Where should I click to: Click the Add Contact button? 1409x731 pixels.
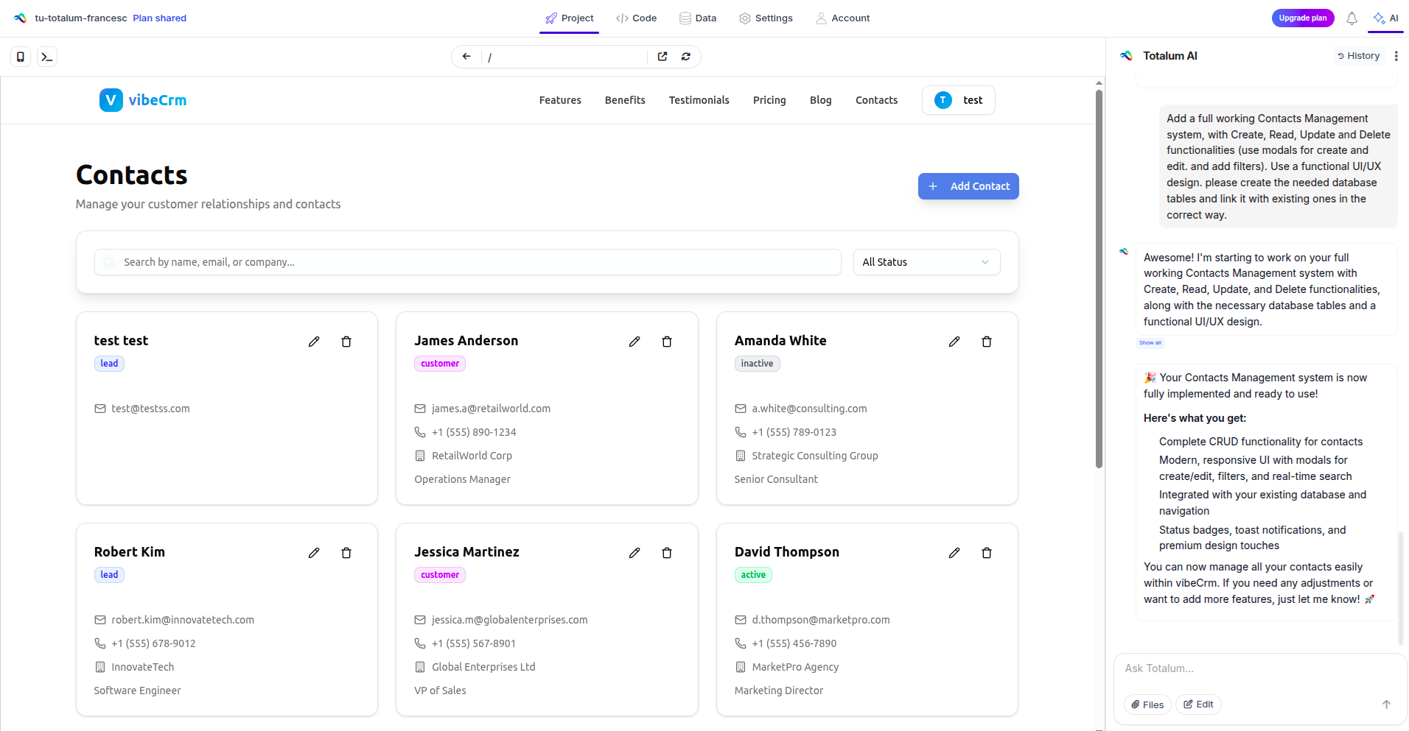[x=968, y=186]
